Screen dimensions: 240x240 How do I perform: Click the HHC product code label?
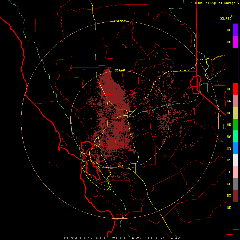[x=234, y=16]
